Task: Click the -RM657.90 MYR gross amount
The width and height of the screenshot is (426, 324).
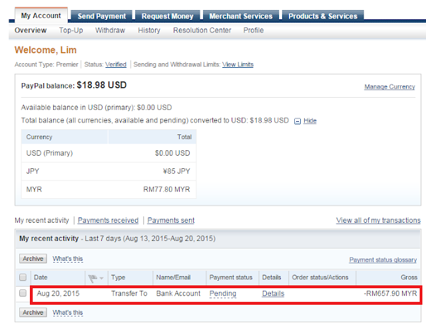Action: pos(391,293)
